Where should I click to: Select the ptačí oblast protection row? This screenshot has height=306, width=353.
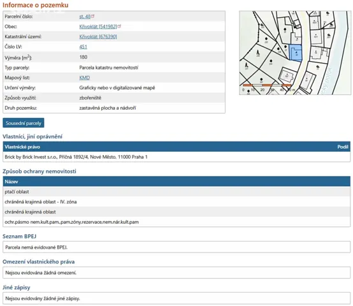176,192
